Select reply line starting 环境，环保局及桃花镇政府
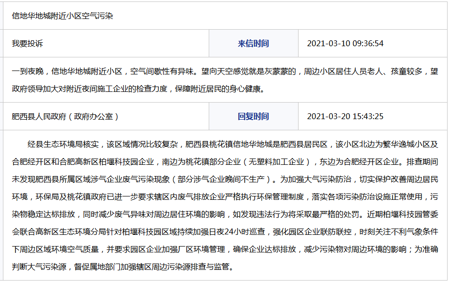 point(225,197)
